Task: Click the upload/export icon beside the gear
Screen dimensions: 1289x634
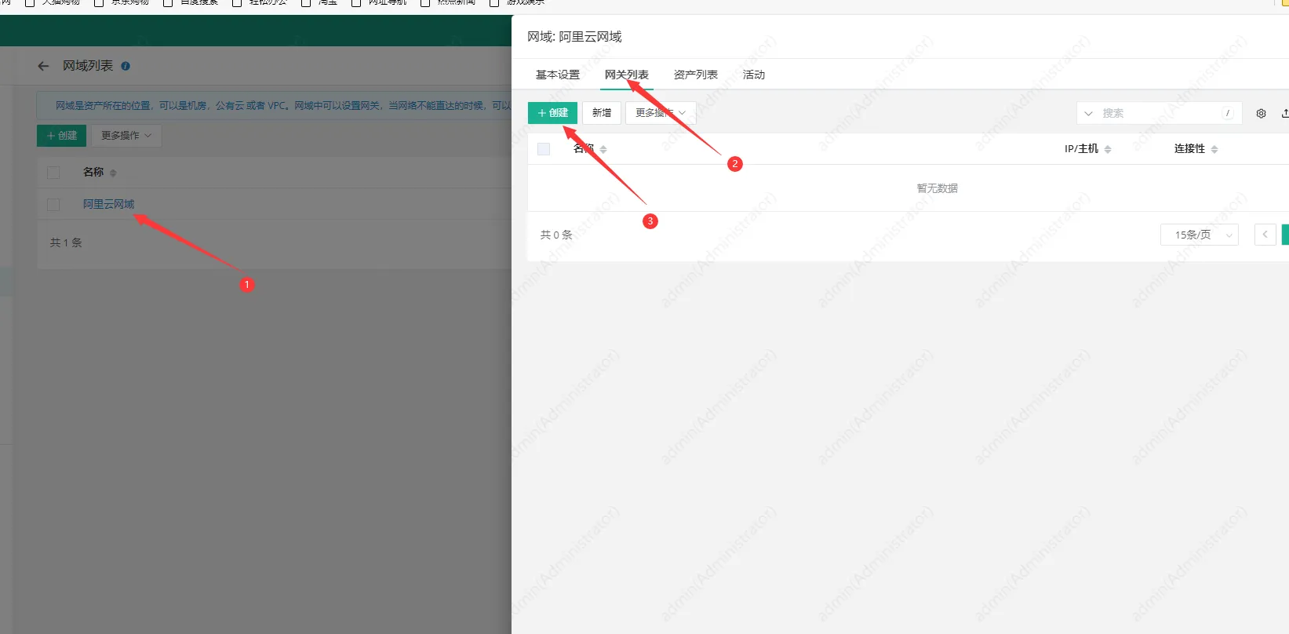Action: 1284,114
